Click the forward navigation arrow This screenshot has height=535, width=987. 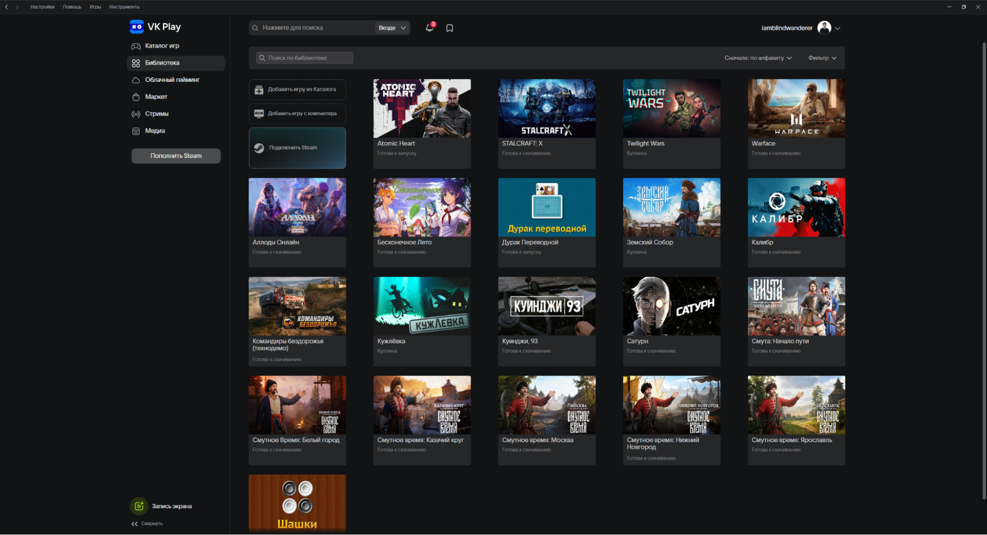[17, 7]
